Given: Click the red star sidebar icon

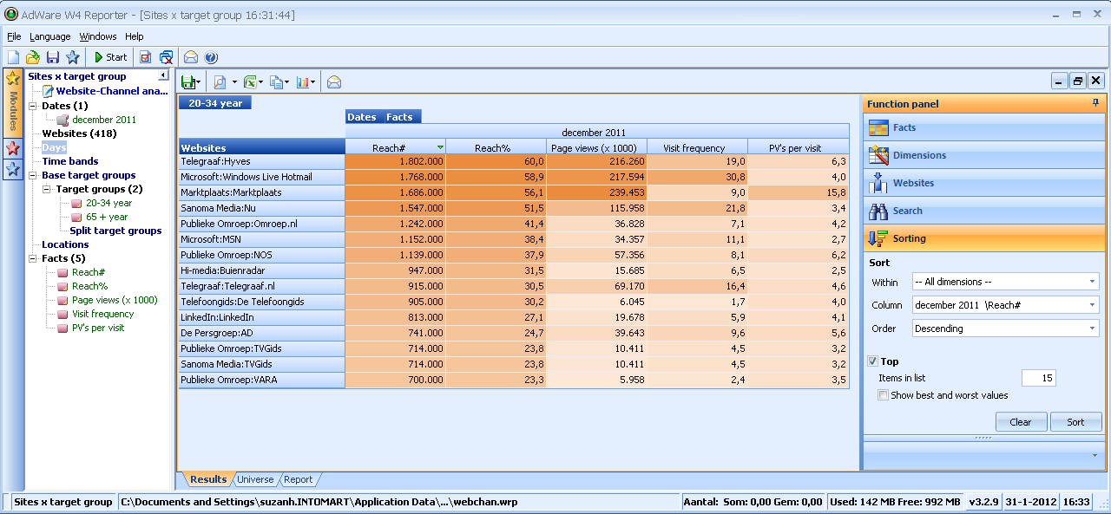Looking at the screenshot, I should [13, 148].
